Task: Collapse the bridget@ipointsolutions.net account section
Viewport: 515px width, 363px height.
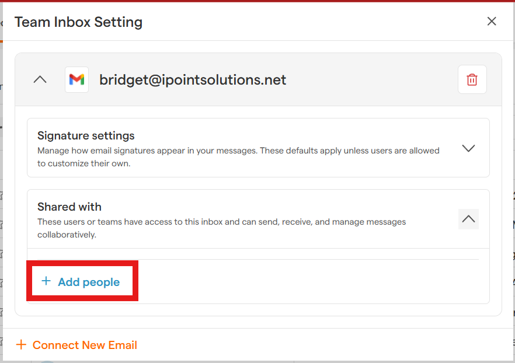Action: tap(40, 79)
